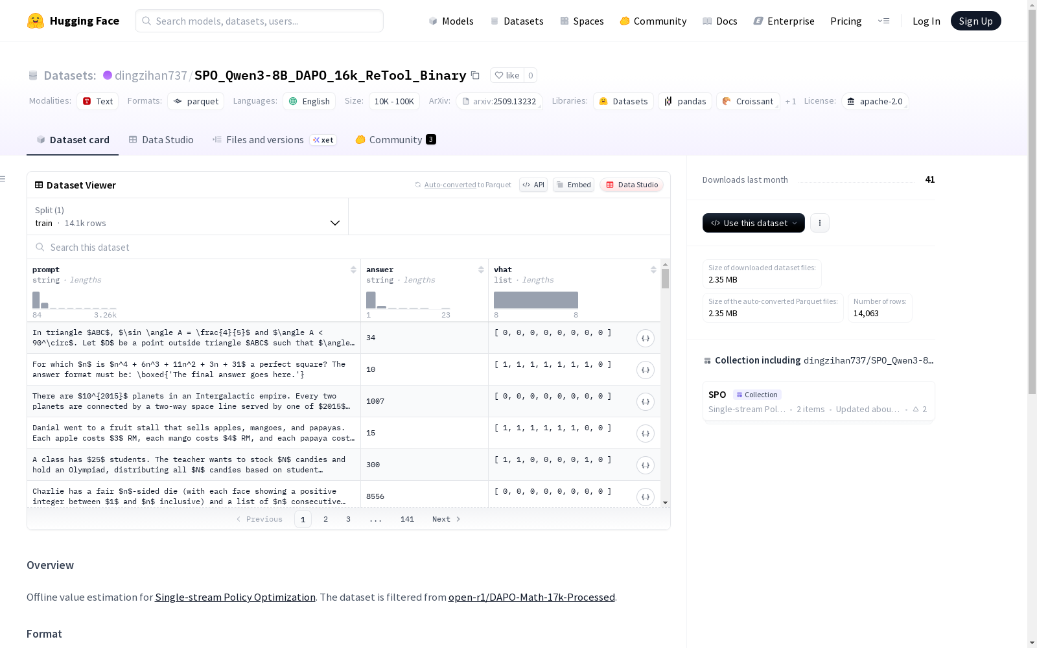Click the Embed button
1037x648 pixels.
coord(574,185)
